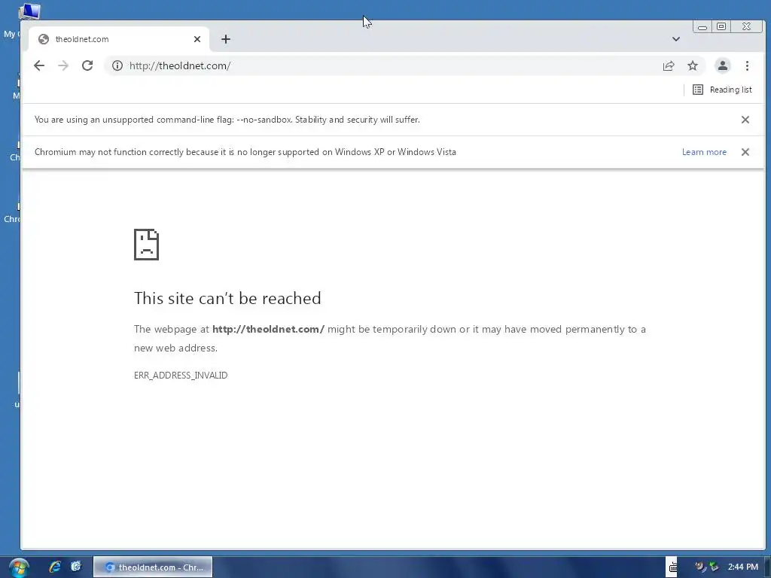Open a new tab with plus button

tap(226, 39)
